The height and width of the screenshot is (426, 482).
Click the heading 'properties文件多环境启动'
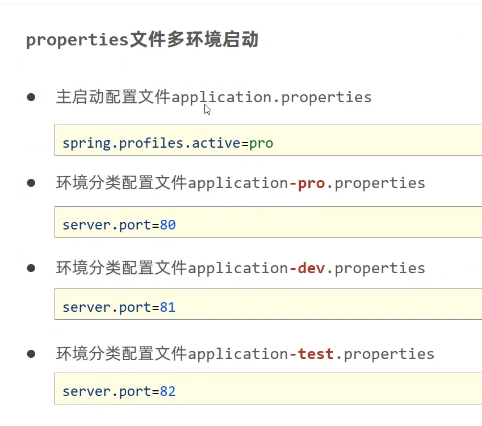pyautogui.click(x=142, y=40)
